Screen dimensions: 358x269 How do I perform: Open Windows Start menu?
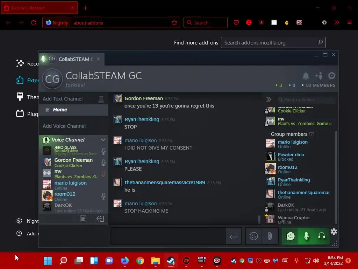[48, 261]
